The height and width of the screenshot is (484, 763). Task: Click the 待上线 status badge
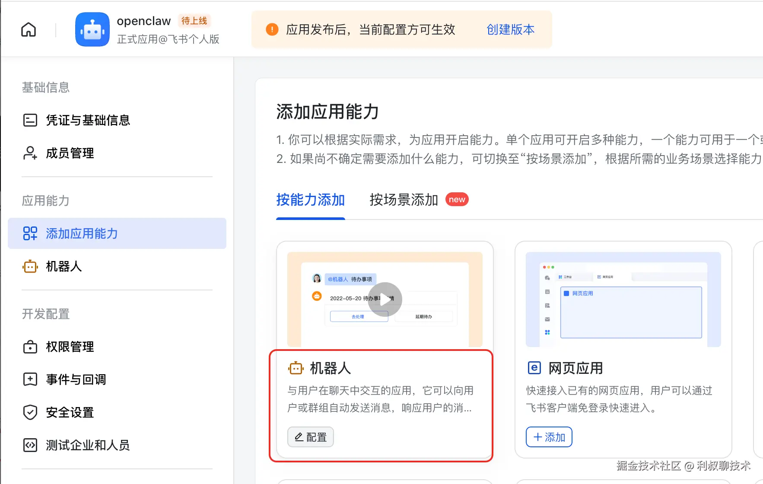[x=194, y=21]
